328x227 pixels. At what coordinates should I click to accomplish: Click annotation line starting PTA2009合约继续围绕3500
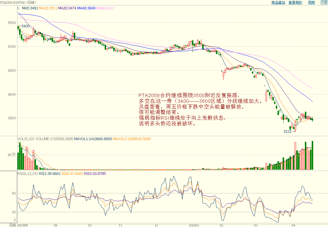189,95
